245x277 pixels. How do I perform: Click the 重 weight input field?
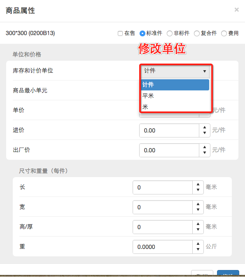pyautogui.click(x=163, y=247)
